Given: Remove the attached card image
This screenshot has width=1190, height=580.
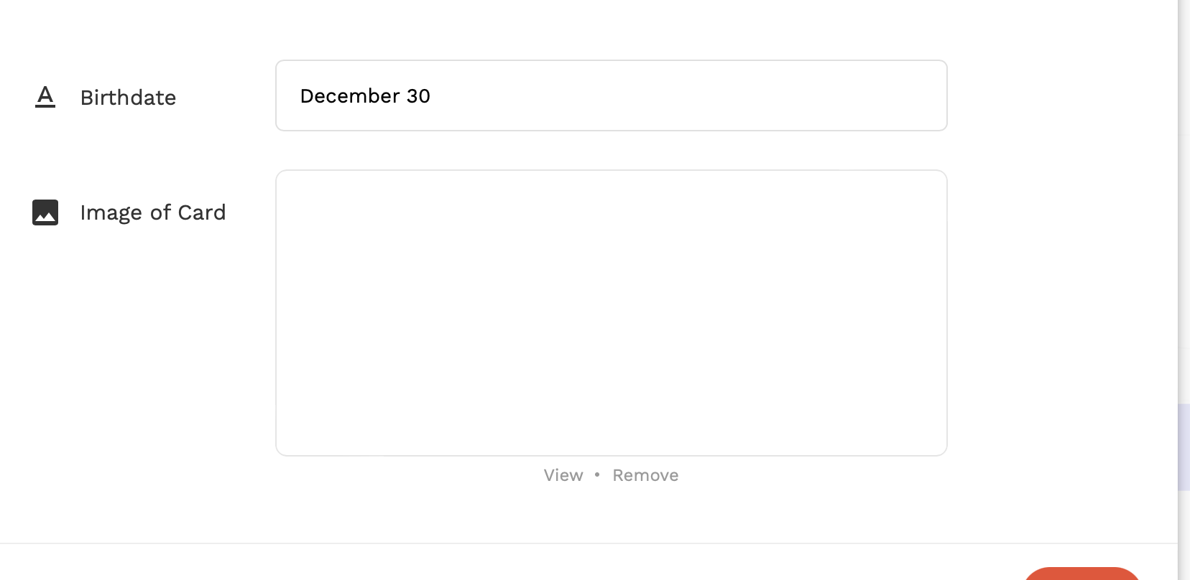Looking at the screenshot, I should point(645,475).
